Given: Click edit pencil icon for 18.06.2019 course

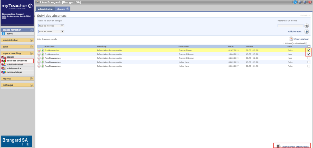Looking at the screenshot, I should coord(43,54).
